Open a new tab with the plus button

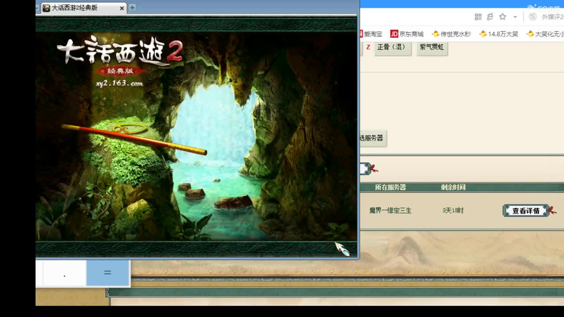pyautogui.click(x=132, y=7)
